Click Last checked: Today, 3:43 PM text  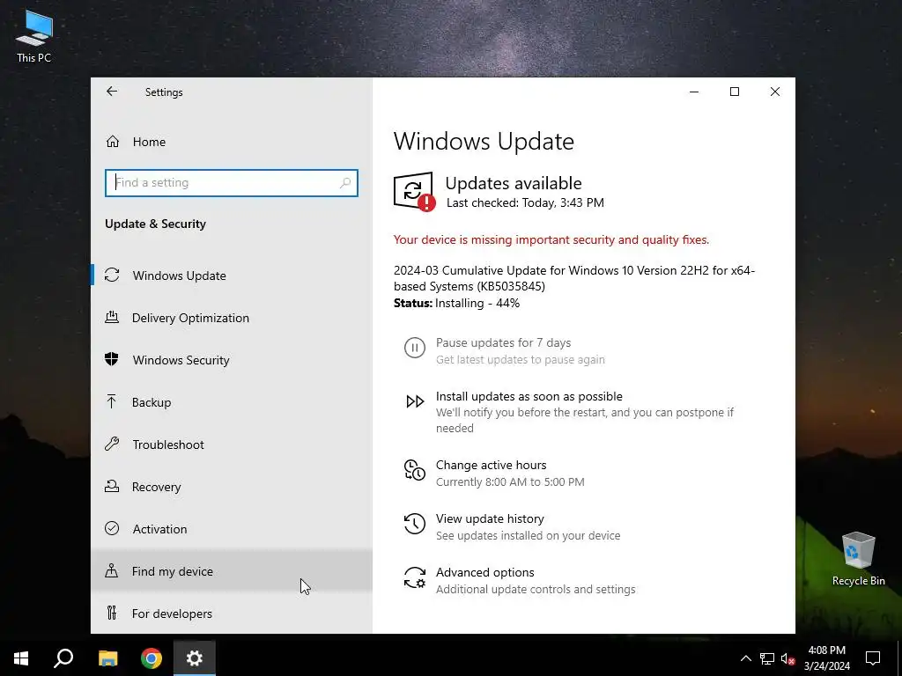click(525, 202)
